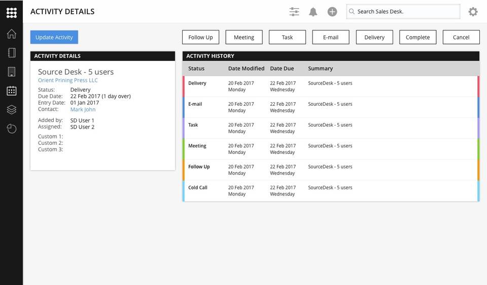
Task: Sort by Date Modified column header
Action: coord(247,68)
